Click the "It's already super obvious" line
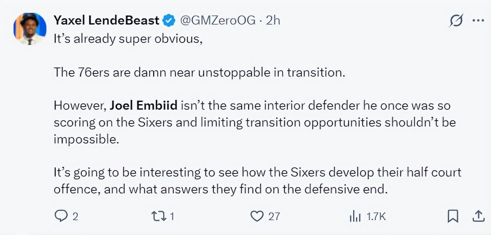 (x=128, y=39)
